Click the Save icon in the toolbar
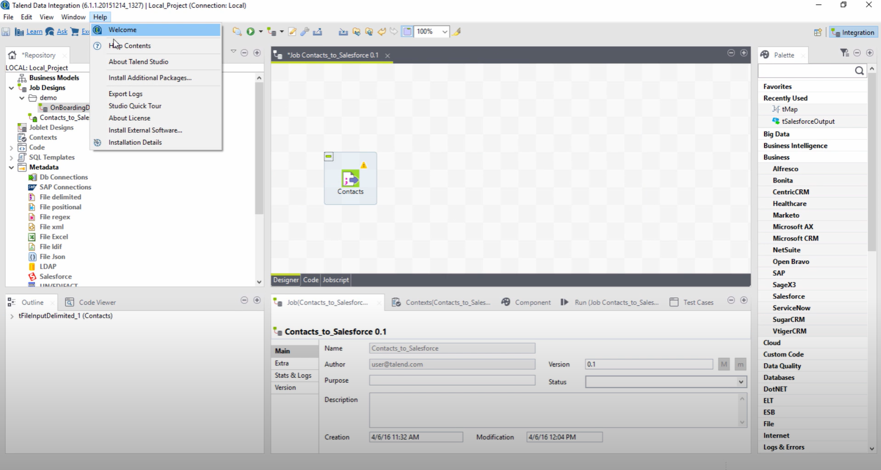Viewport: 881px width, 470px height. (6, 32)
